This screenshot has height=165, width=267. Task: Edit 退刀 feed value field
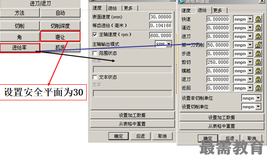pyautogui.click(x=218, y=79)
